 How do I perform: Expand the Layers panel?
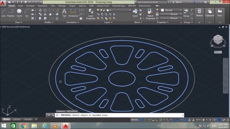pyautogui.click(x=108, y=22)
